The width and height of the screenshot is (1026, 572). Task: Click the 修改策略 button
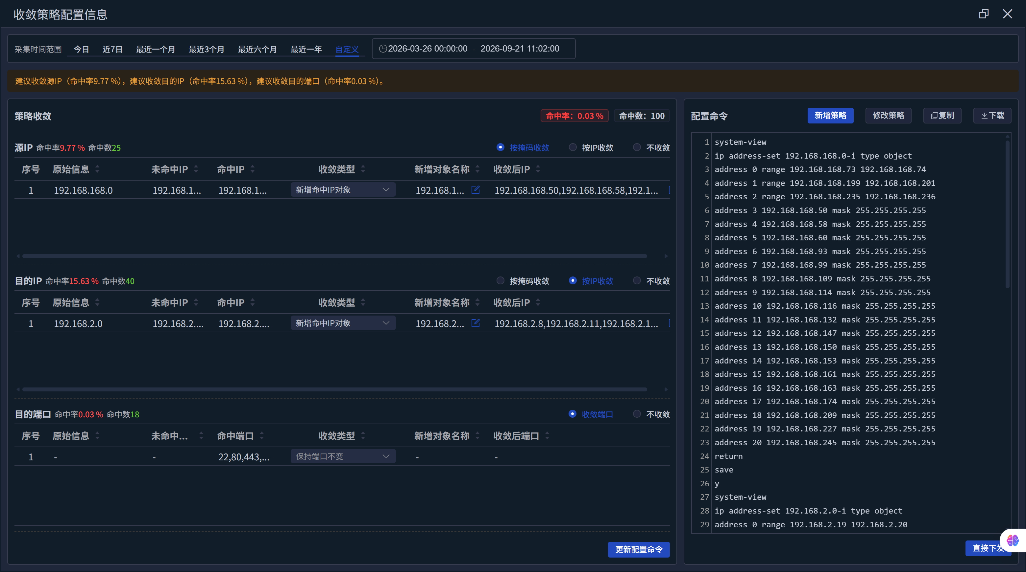(x=888, y=115)
